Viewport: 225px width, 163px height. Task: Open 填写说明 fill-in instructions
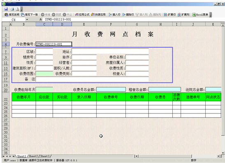pyautogui.click(x=12, y=14)
